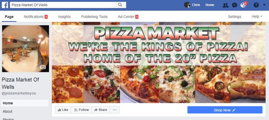Open the friend requests icon
Viewport: 269px width, 120px height.
point(225,5)
